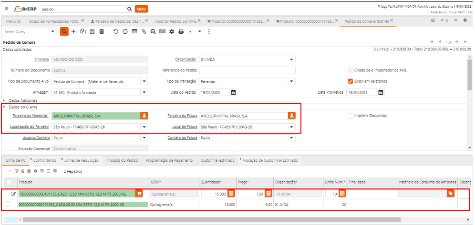Click the orange search record icon
The width and height of the screenshot is (475, 225).
64,31
